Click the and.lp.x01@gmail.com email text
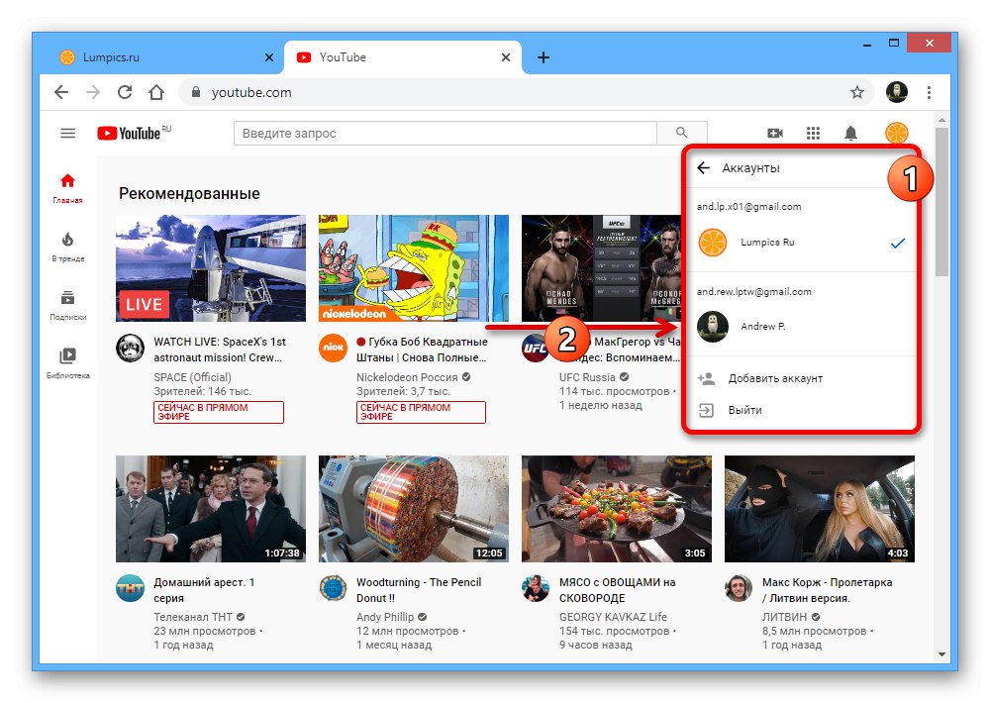The image size is (990, 703). [748, 207]
